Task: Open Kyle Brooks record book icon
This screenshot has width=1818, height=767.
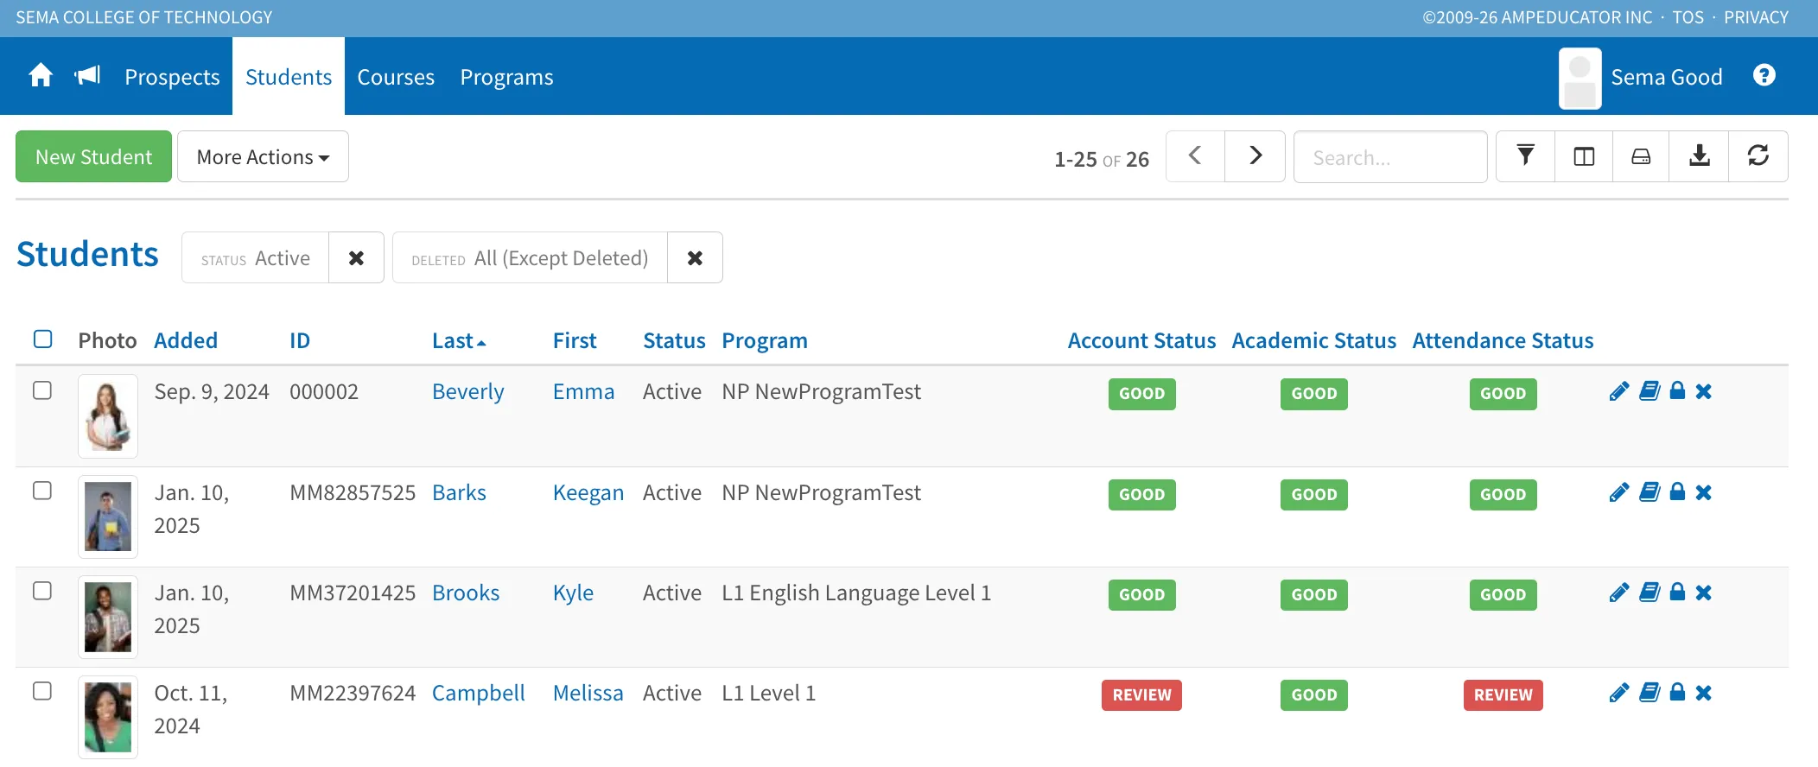Action: click(x=1650, y=593)
